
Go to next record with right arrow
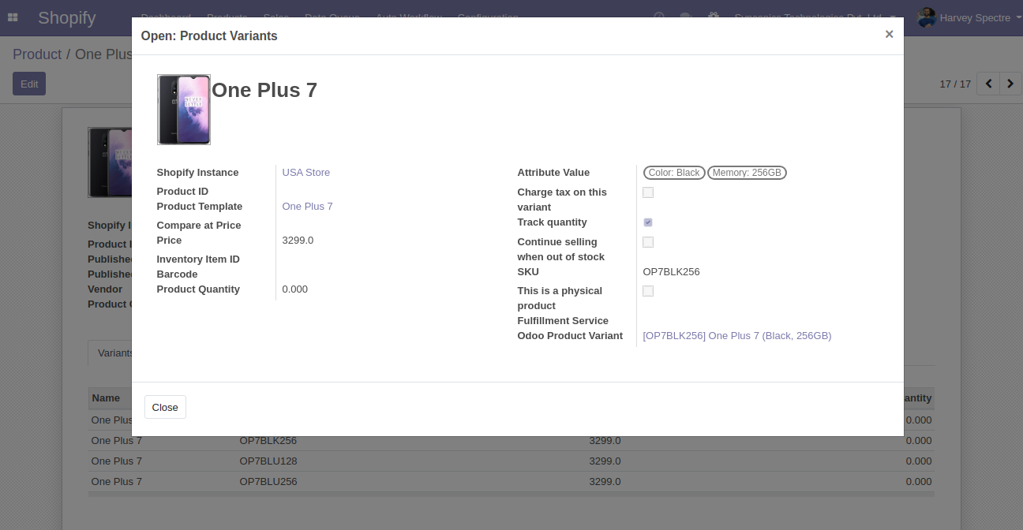click(x=1010, y=84)
